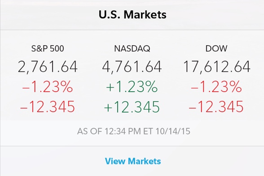Click NASDAQ point change +12.345
Viewport: 264px width, 176px height.
coord(132,107)
